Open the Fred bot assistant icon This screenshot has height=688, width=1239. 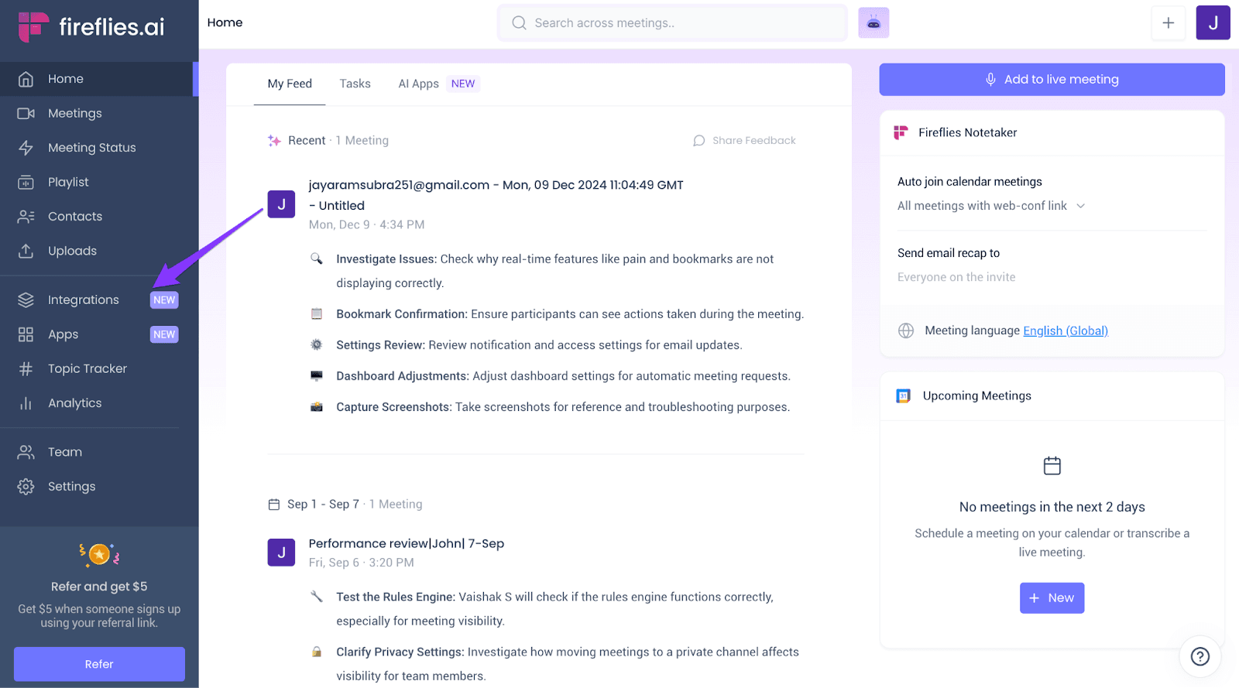tap(873, 23)
